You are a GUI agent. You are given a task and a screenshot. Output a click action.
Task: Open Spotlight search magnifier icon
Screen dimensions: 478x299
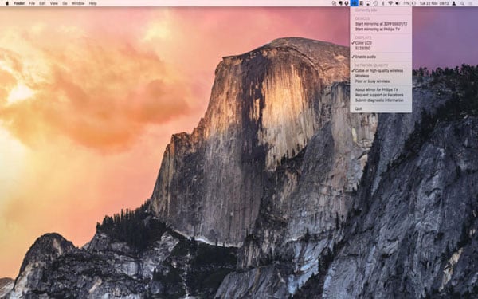point(462,3)
